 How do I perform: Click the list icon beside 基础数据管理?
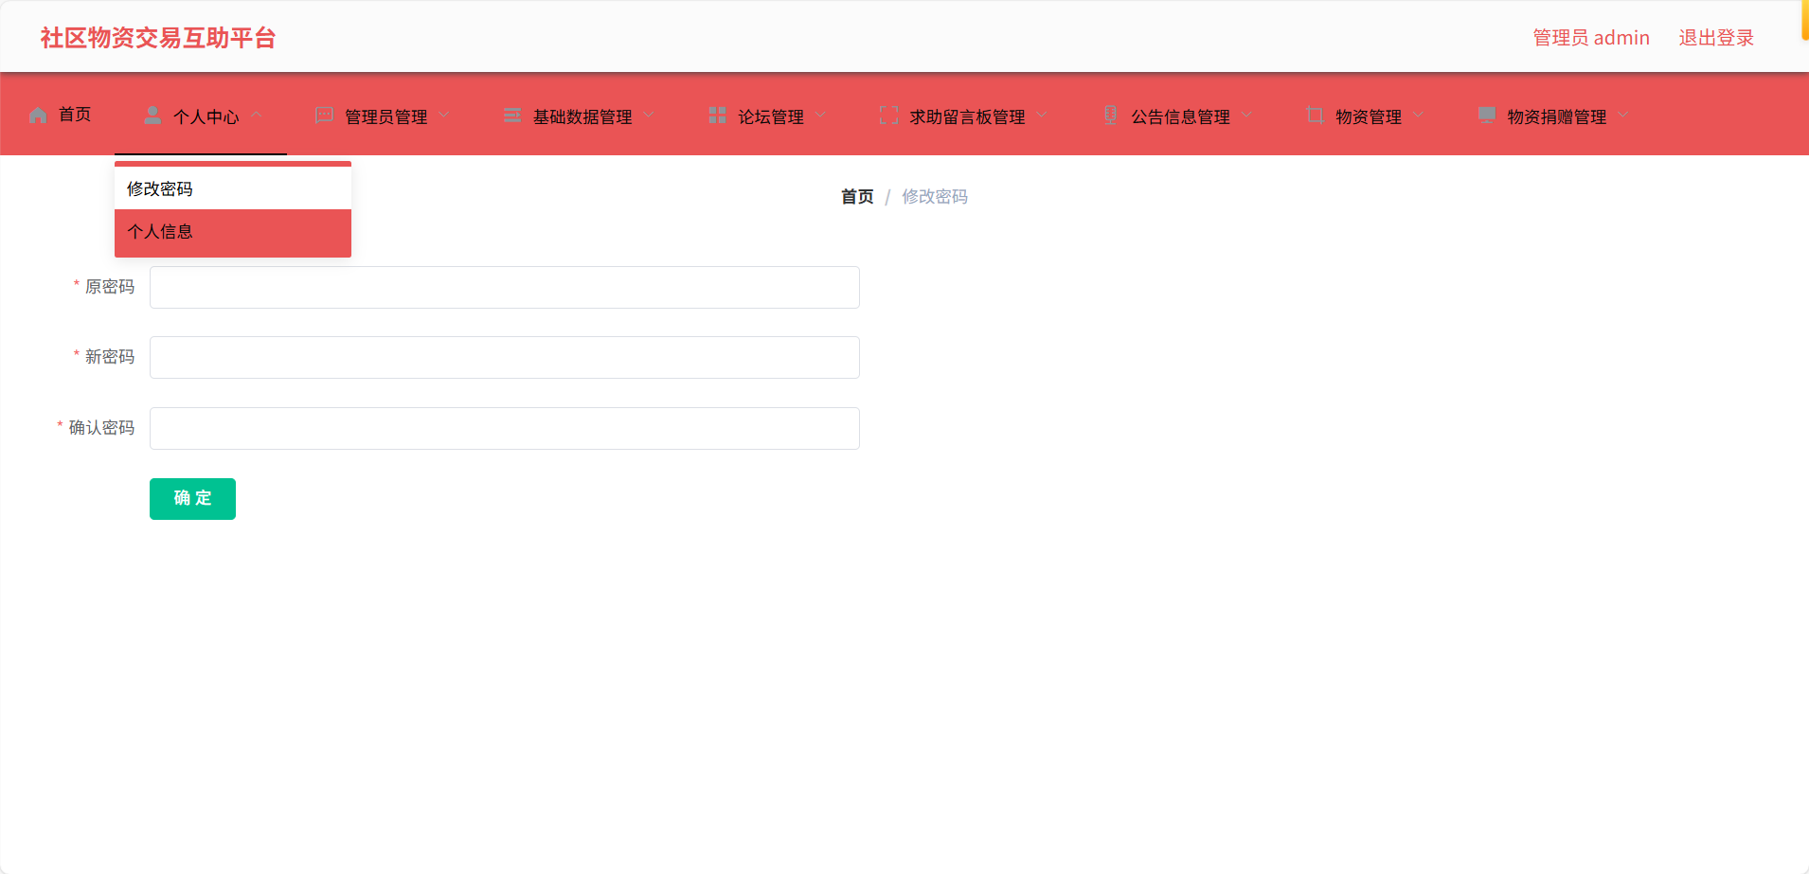[x=512, y=116]
